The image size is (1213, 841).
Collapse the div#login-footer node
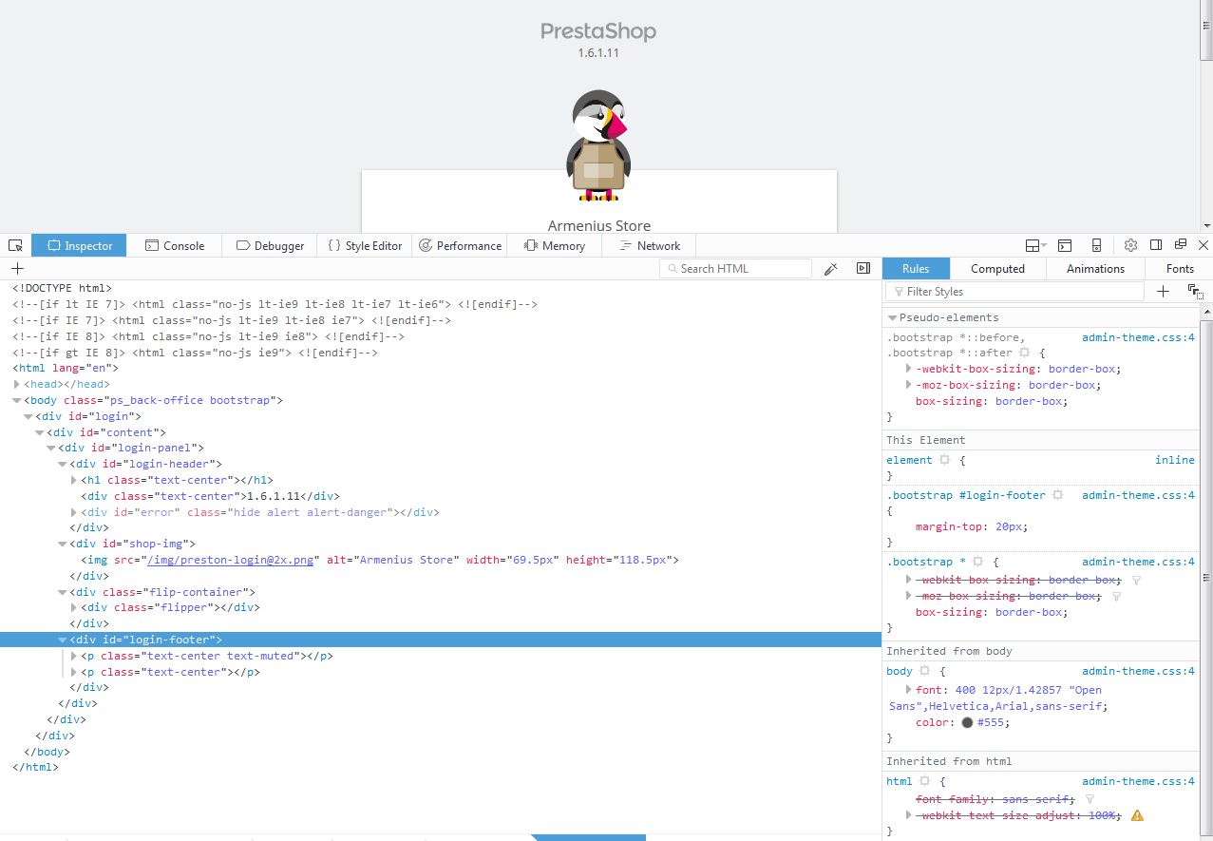(62, 640)
